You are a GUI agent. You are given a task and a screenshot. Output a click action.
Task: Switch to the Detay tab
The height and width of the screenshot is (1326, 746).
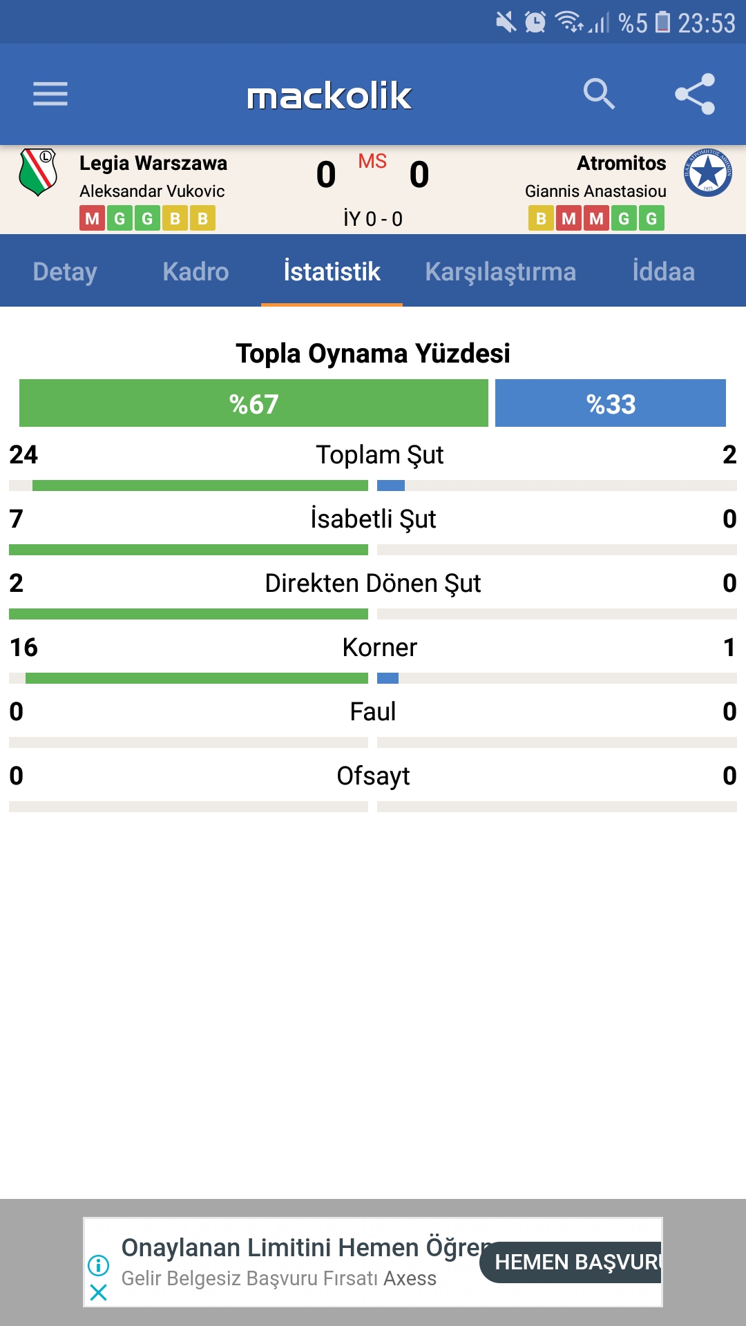click(x=65, y=271)
